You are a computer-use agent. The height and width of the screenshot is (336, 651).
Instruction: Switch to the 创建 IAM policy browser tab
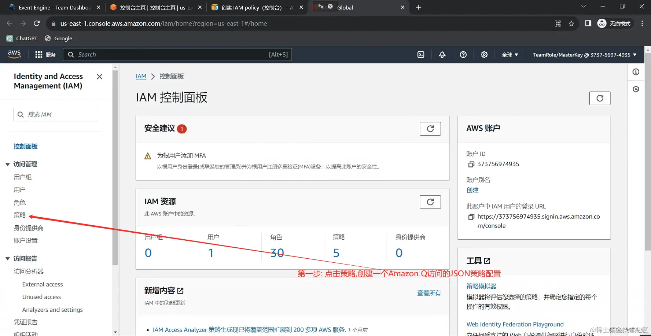[257, 7]
